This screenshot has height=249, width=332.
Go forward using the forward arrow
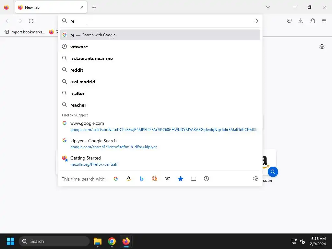pyautogui.click(x=19, y=21)
